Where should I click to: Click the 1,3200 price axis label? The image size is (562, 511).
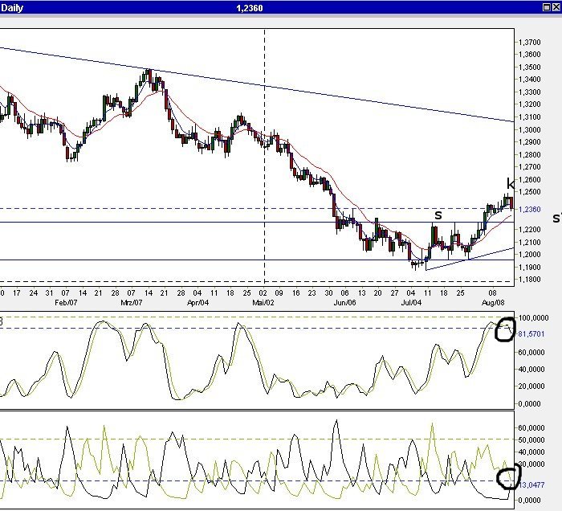pyautogui.click(x=529, y=104)
